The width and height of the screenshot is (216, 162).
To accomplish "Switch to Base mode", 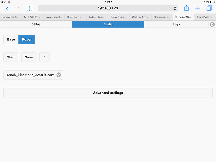I will pos(11,39).
